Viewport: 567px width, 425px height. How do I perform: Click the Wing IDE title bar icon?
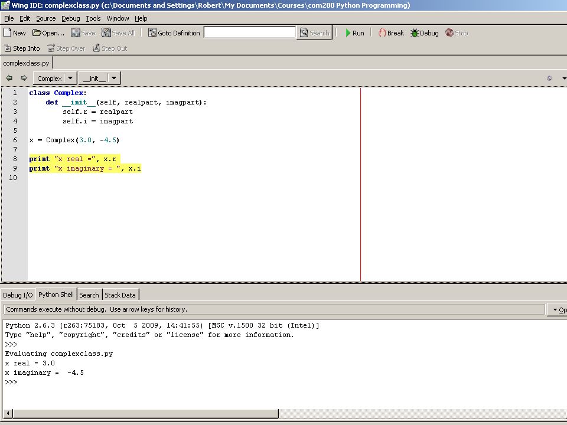5,5
